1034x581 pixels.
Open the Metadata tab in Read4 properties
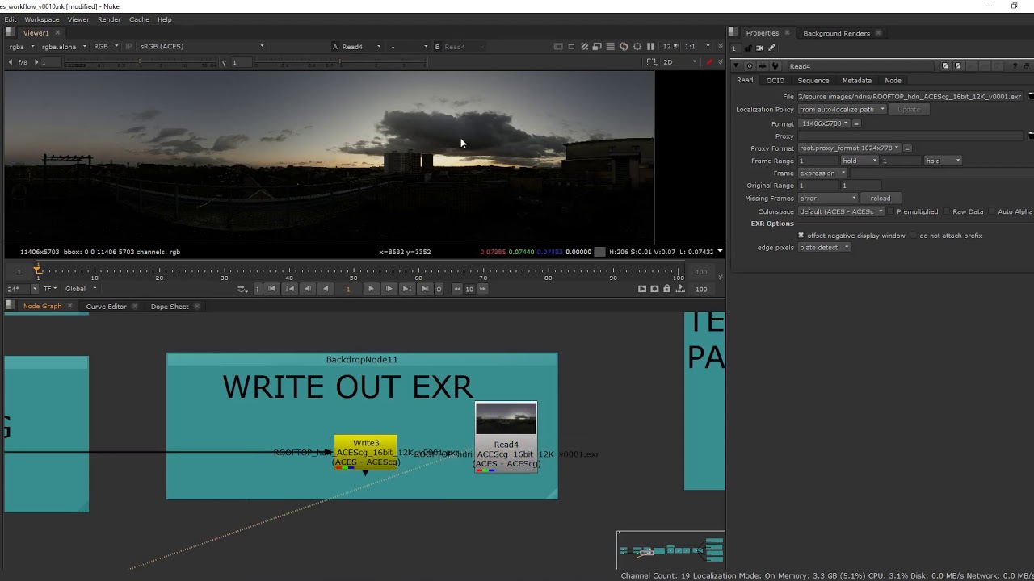857,81
